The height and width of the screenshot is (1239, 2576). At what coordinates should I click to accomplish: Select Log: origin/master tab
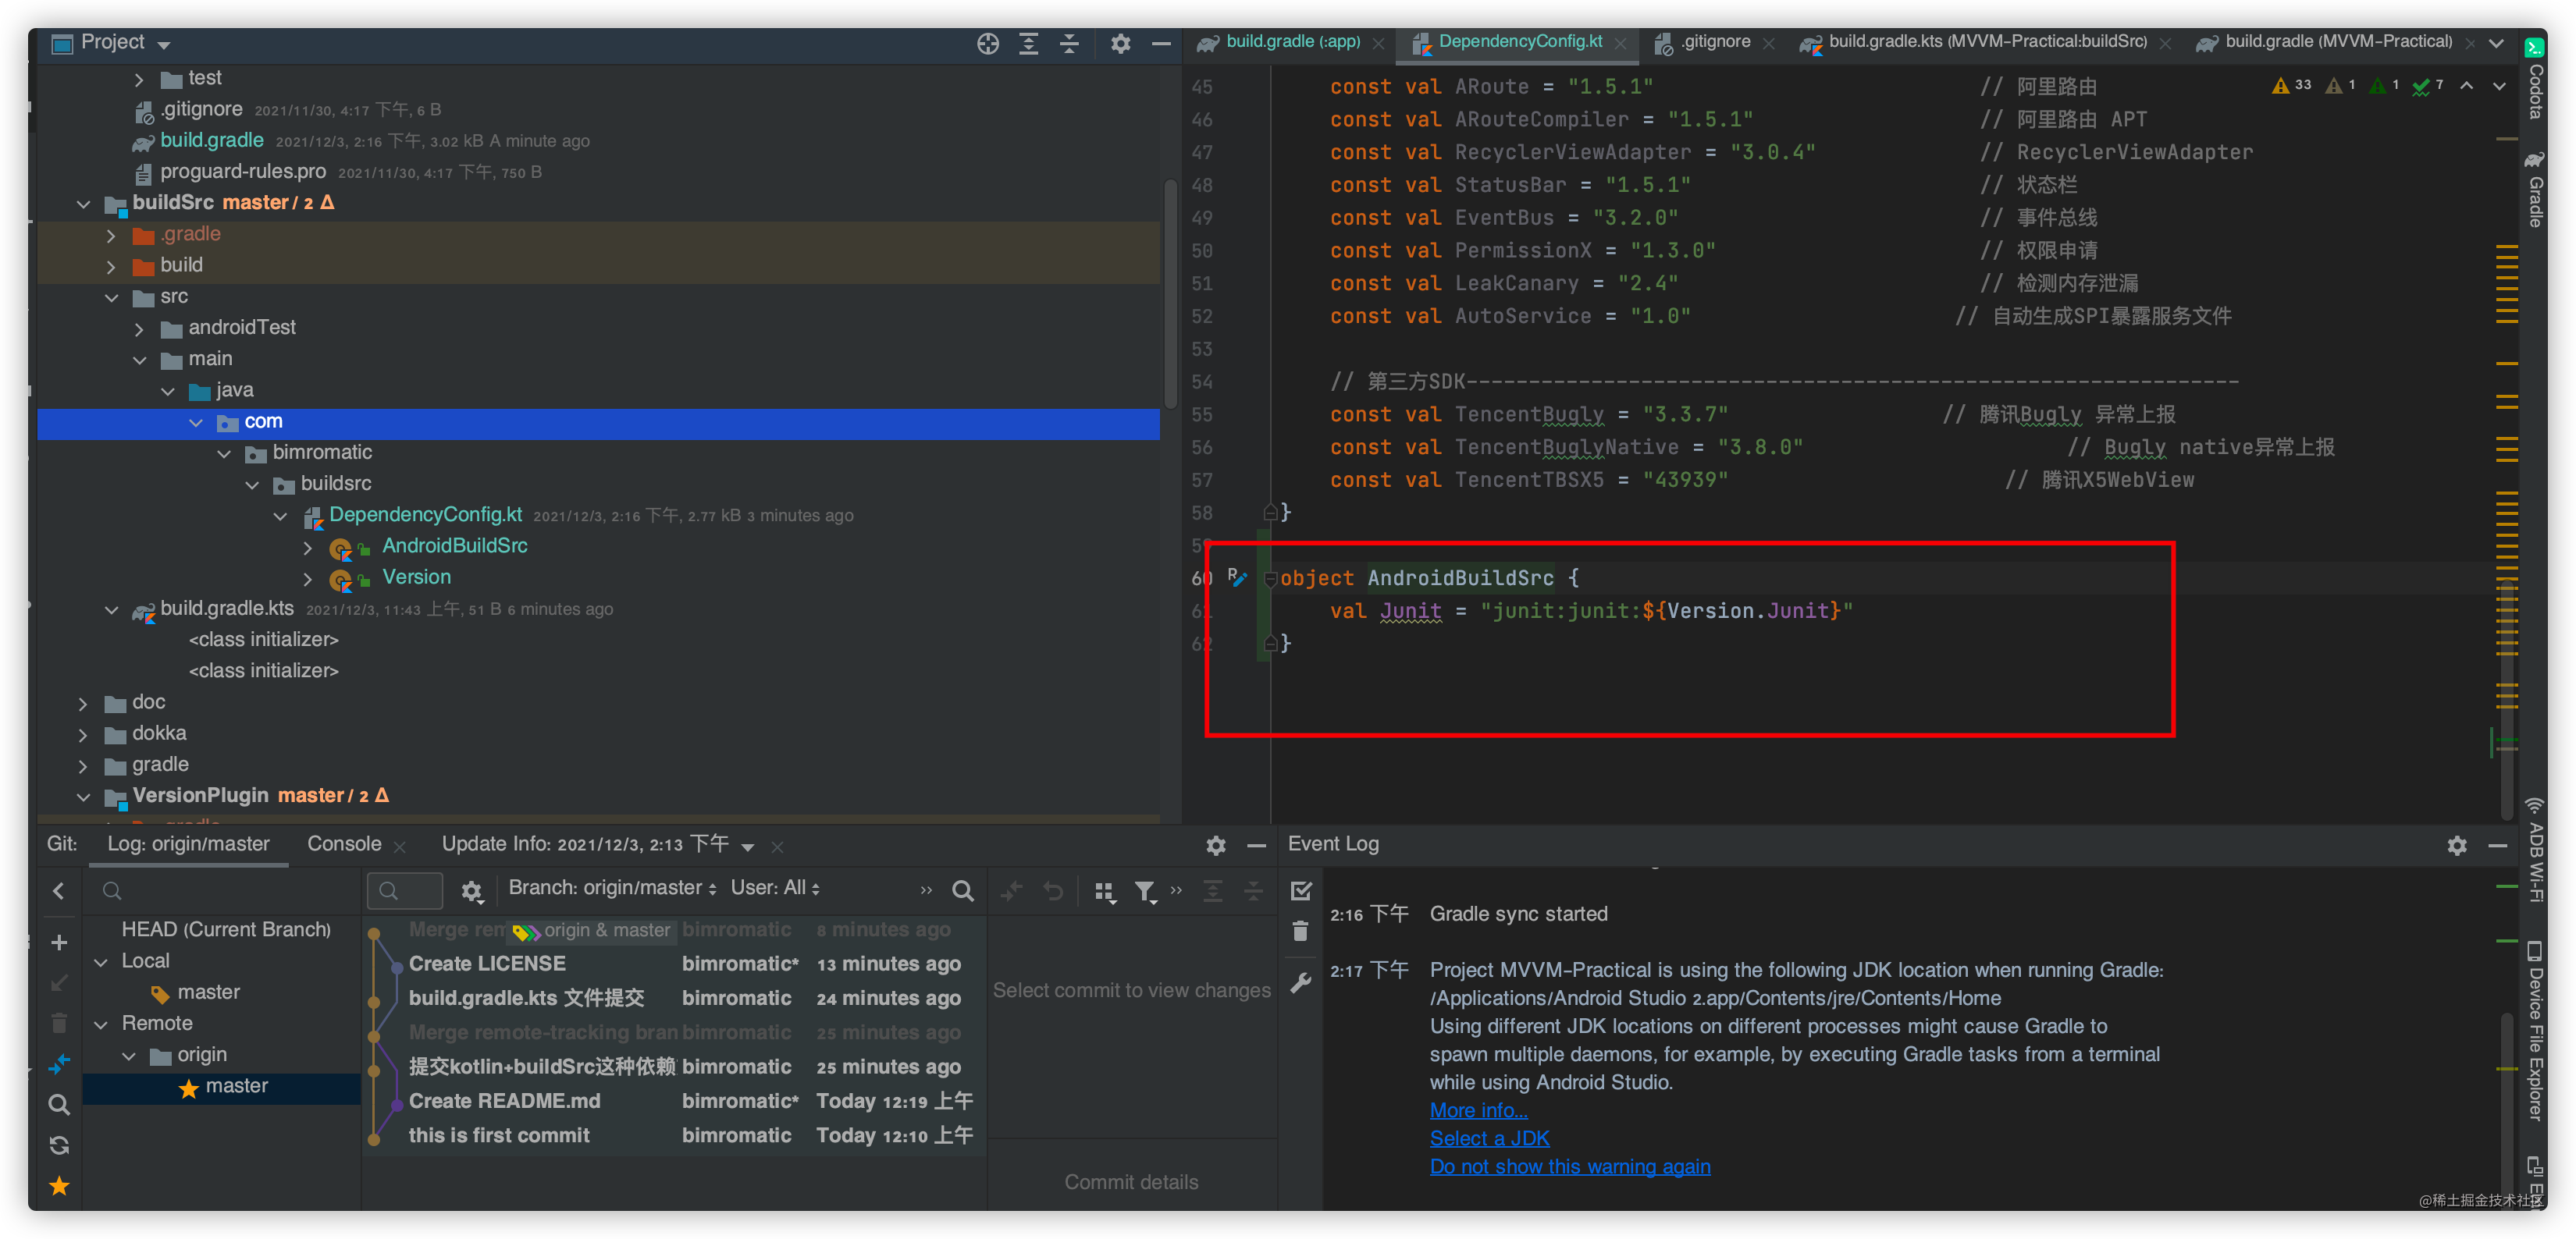188,844
